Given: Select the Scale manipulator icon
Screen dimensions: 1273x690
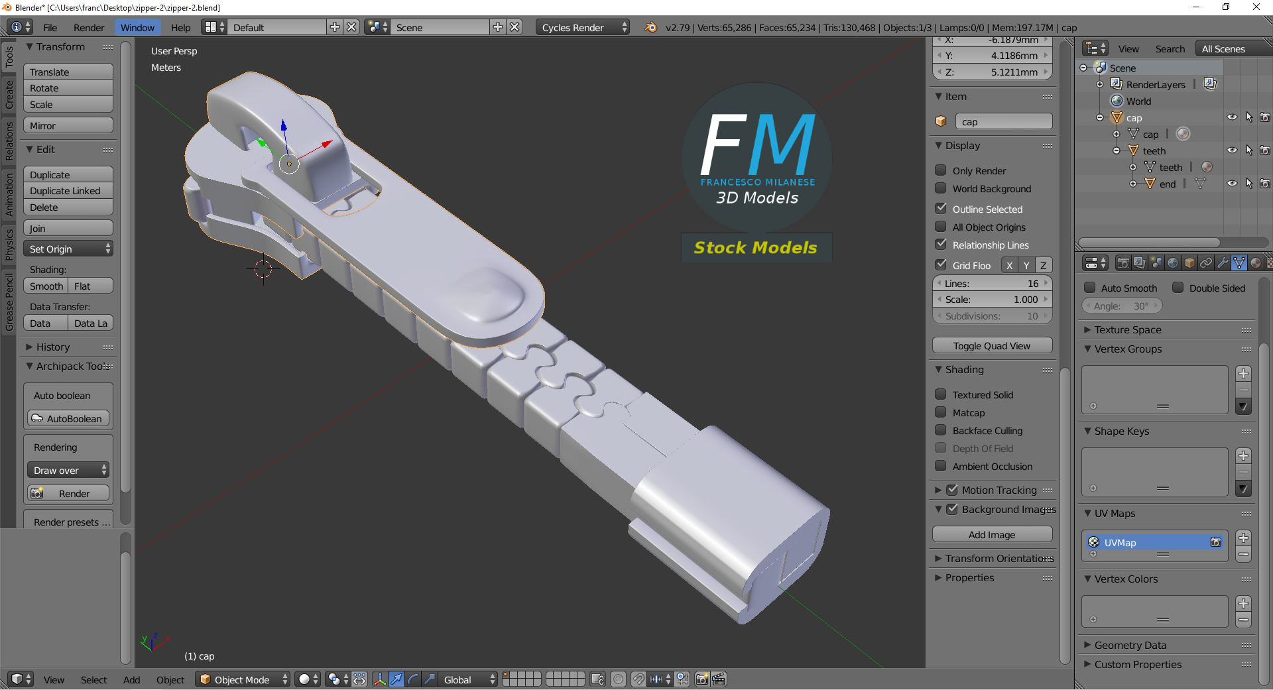Looking at the screenshot, I should coord(430,679).
